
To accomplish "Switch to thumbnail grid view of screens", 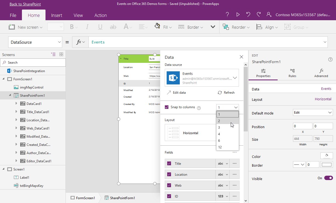I will click(61, 54).
